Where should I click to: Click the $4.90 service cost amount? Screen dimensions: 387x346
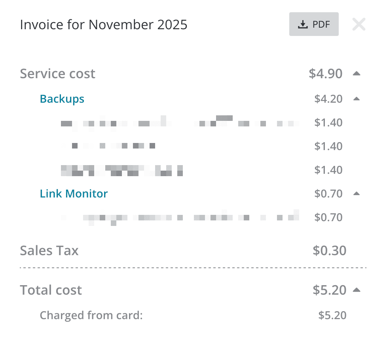point(326,74)
